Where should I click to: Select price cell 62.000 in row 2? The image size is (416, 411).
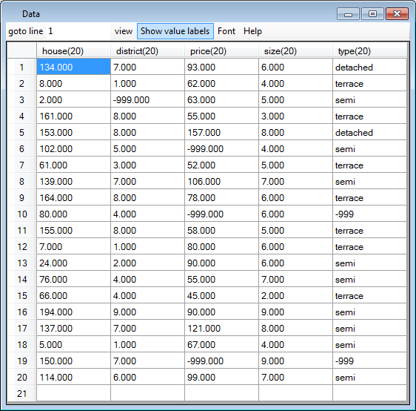click(221, 83)
